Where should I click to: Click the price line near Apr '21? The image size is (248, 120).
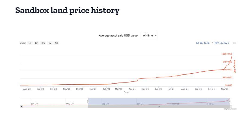[x=133, y=81]
